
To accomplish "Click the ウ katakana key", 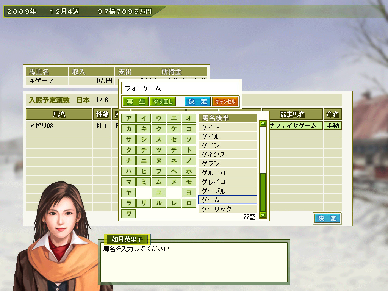I will (159, 118).
